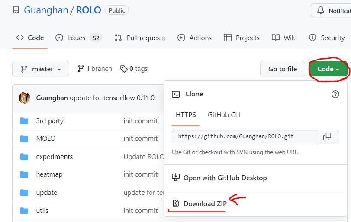Click the Notifications bell button
This screenshot has width=351, height=222.
click(331, 10)
